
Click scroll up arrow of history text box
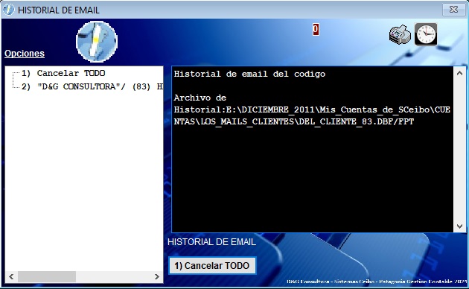click(460, 73)
